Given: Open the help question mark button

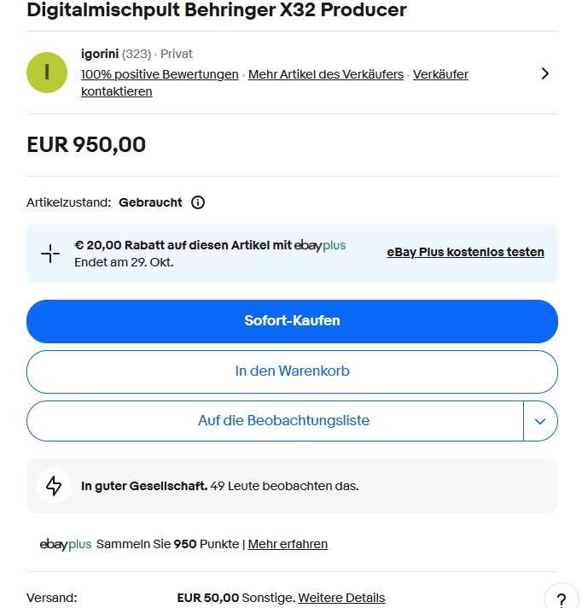Looking at the screenshot, I should [x=561, y=599].
